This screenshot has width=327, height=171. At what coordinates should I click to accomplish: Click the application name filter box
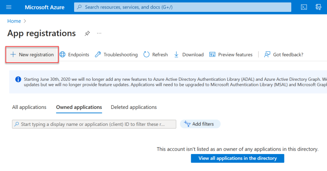pyautogui.click(x=94, y=124)
